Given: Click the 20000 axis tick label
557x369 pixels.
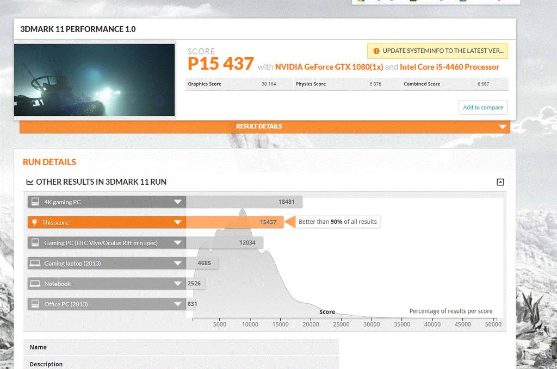Looking at the screenshot, I should point(311,324).
